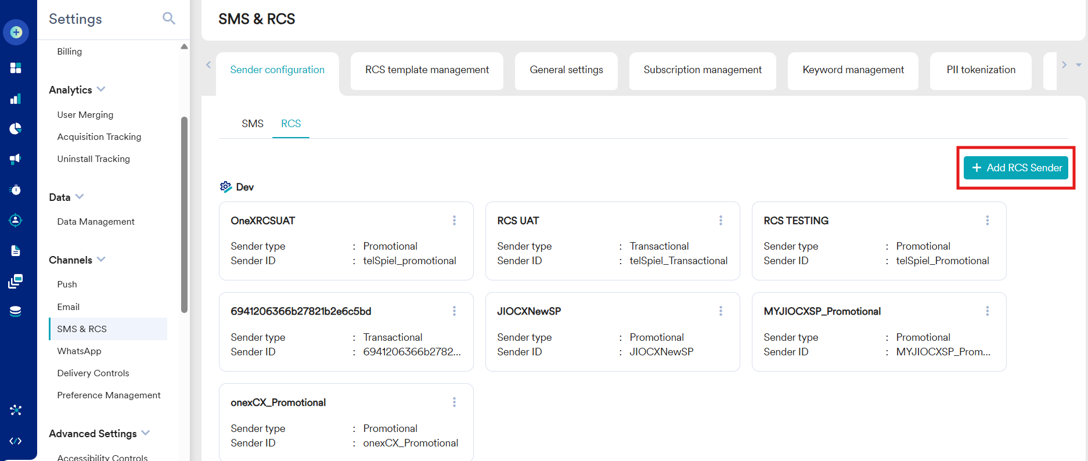Image resolution: width=1088 pixels, height=461 pixels.
Task: Open Preference Management settings
Action: pos(109,395)
